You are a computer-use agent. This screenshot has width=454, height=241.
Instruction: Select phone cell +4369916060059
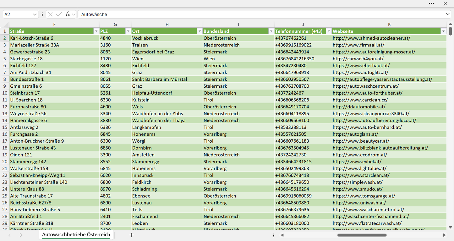303,196
